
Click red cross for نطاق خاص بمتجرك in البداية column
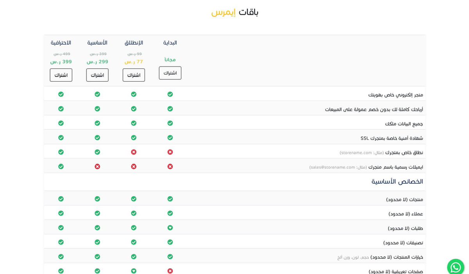(170, 152)
